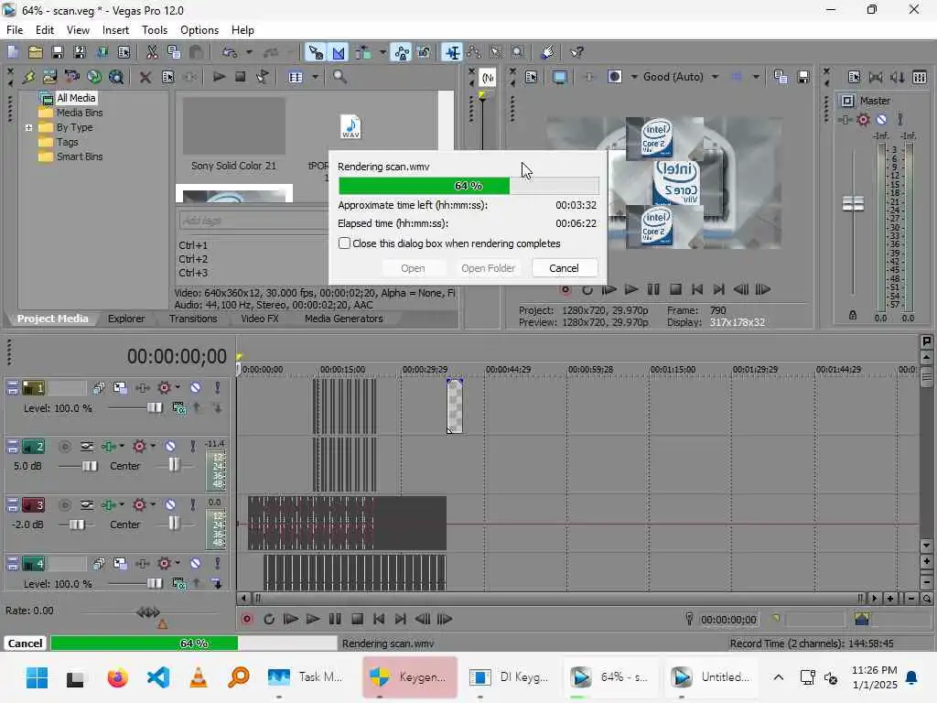The image size is (937, 703).
Task: Click the What's This help icon
Action: pyautogui.click(x=576, y=52)
